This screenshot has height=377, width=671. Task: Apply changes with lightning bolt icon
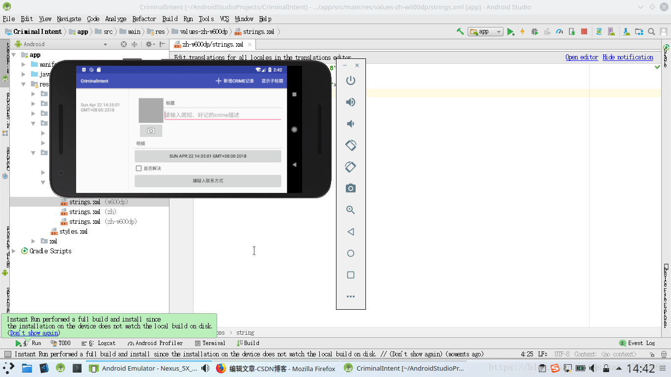point(522,31)
